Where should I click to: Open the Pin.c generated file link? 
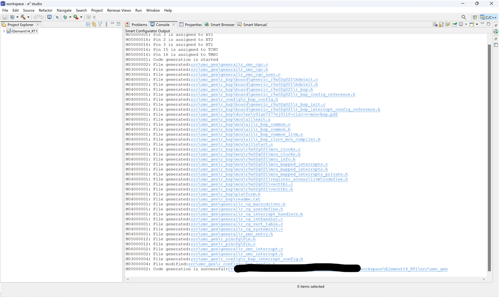pyautogui.click(x=223, y=244)
